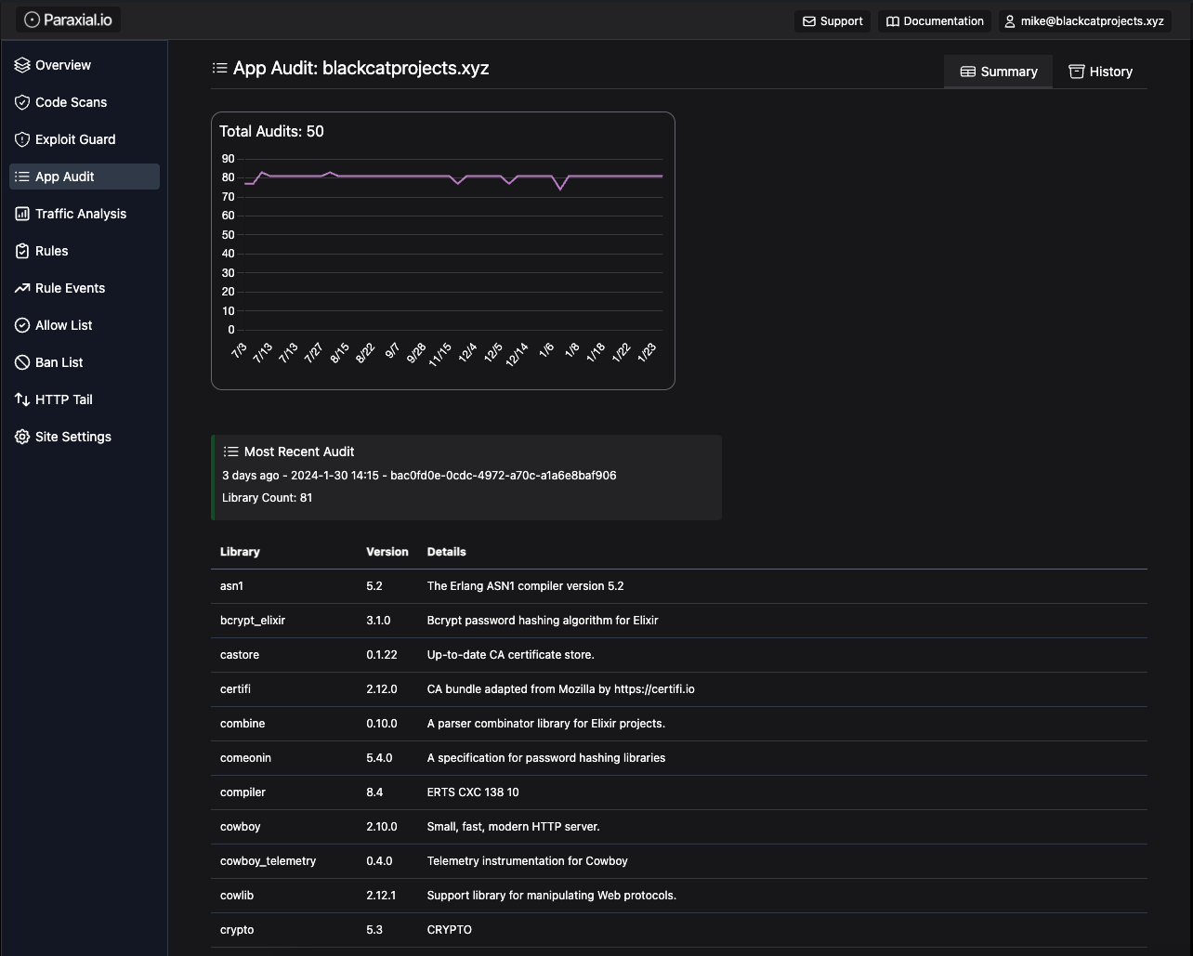1193x956 pixels.
Task: Select Traffic Analysis in sidebar
Action: click(85, 214)
